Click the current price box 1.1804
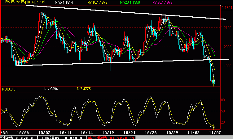 tap(227, 7)
